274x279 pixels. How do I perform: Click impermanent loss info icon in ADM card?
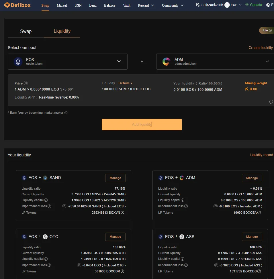186,206
